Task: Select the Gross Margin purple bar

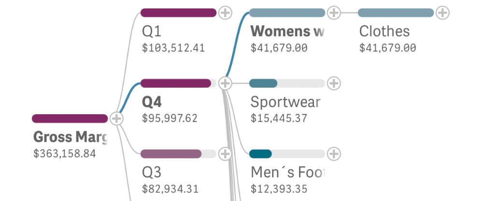Action: pyautogui.click(x=70, y=119)
